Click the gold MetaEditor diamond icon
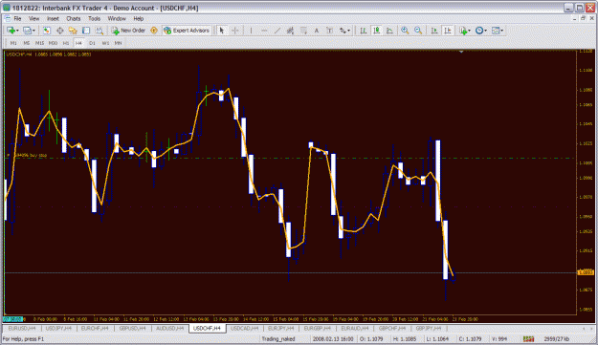598x345 pixels. tap(154, 31)
